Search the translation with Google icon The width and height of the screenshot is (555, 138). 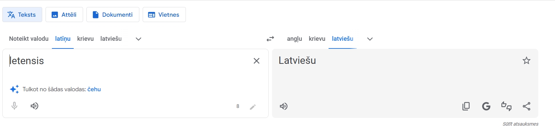click(x=486, y=106)
